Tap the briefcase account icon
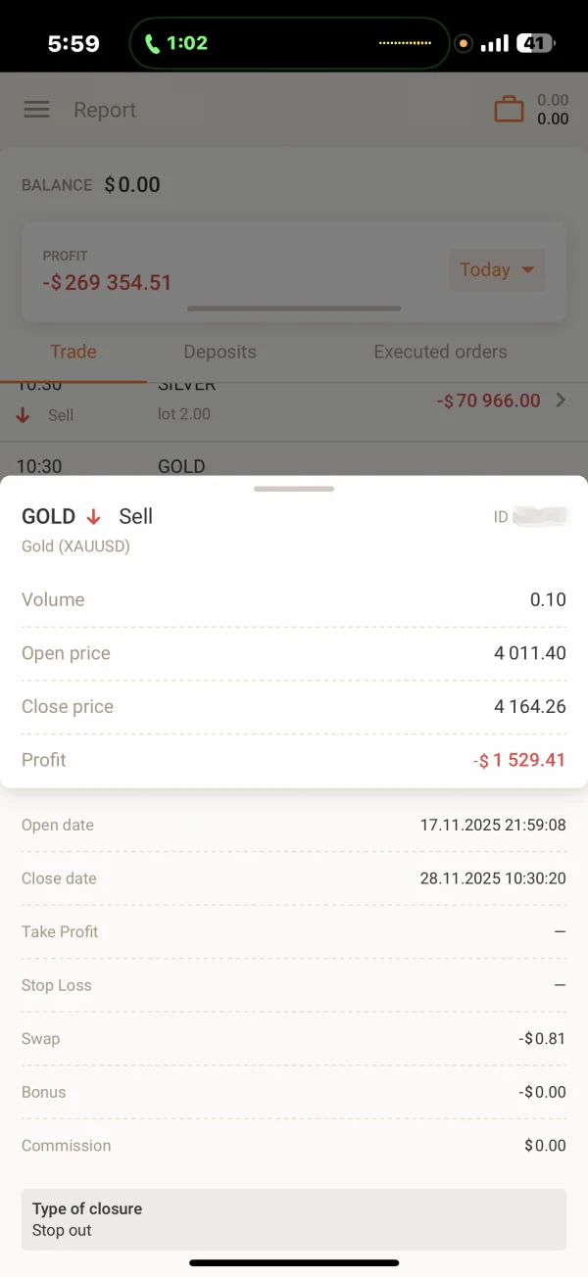588x1277 pixels. (x=509, y=109)
